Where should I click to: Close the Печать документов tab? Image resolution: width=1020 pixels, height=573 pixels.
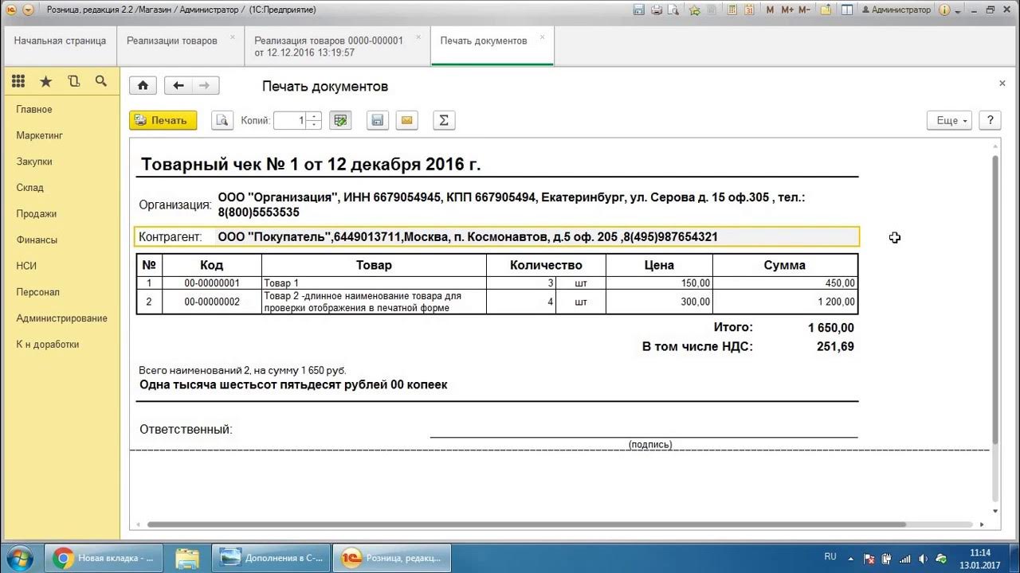[x=543, y=37]
